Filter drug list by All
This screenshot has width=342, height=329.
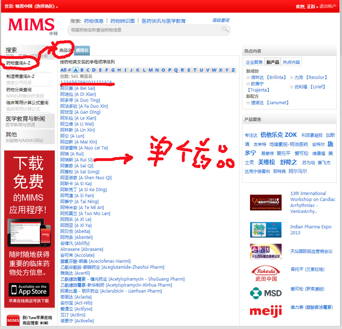pyautogui.click(x=63, y=70)
